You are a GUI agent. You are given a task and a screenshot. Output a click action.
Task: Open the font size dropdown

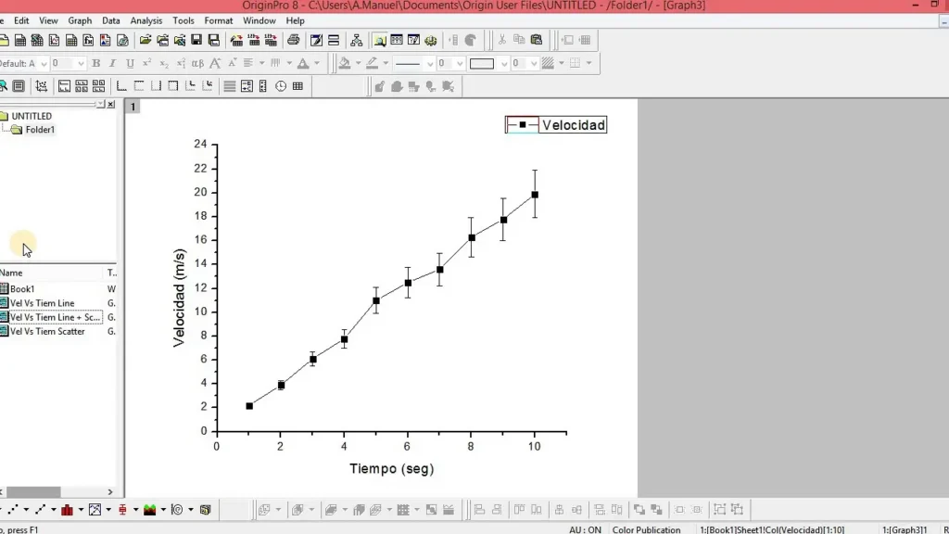pyautogui.click(x=81, y=63)
